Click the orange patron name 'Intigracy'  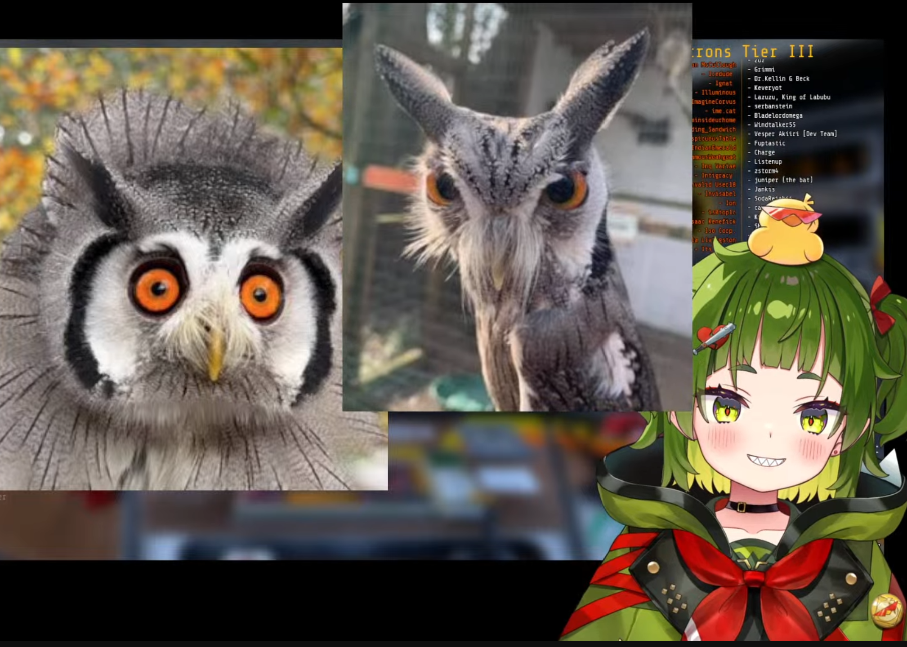point(717,175)
